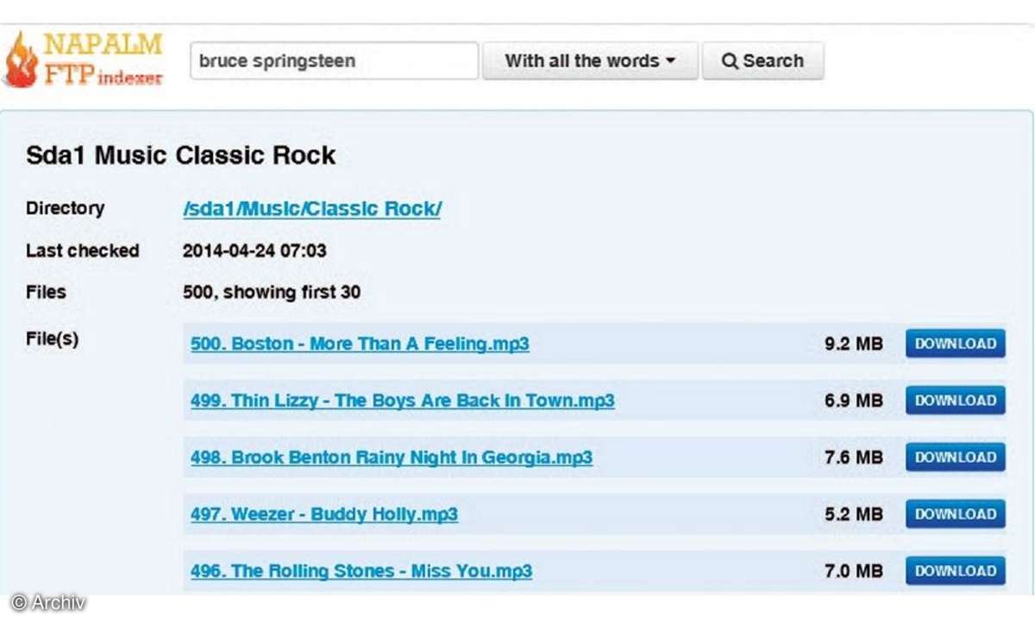Select the text 500, showing first 30
The image size is (1035, 621).
pos(272,292)
